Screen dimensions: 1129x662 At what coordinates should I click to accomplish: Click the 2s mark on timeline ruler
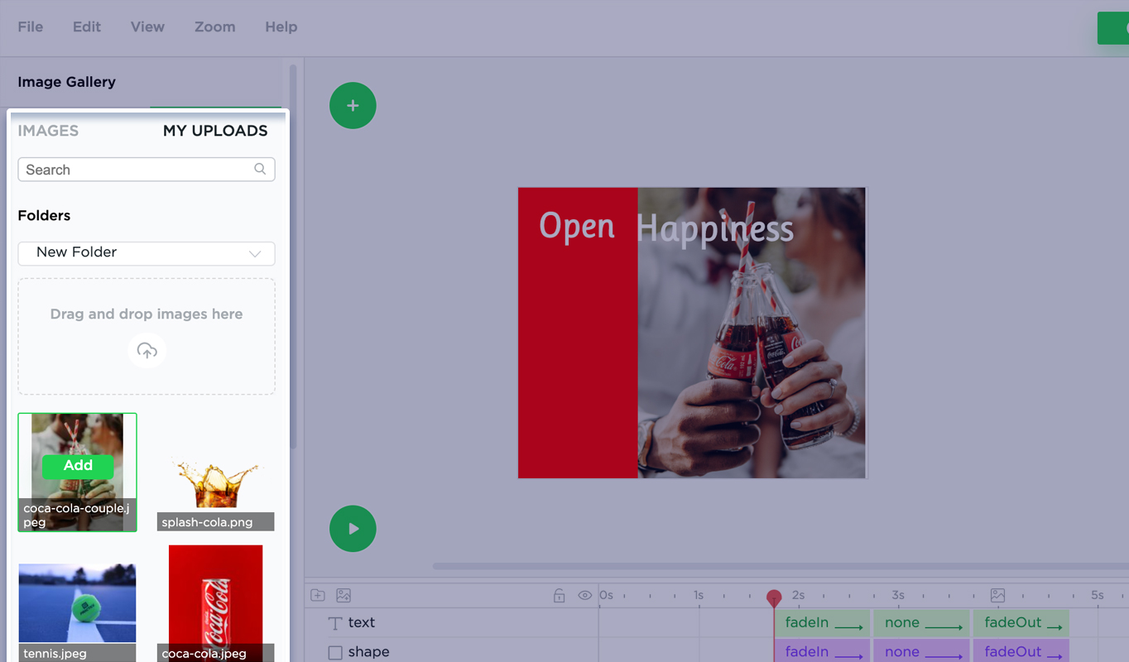[x=798, y=595]
